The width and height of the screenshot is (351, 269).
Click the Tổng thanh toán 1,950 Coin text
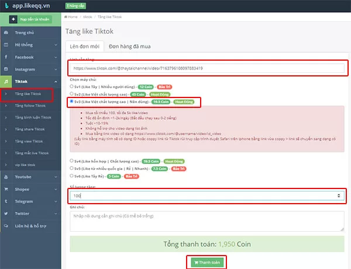tap(207, 244)
